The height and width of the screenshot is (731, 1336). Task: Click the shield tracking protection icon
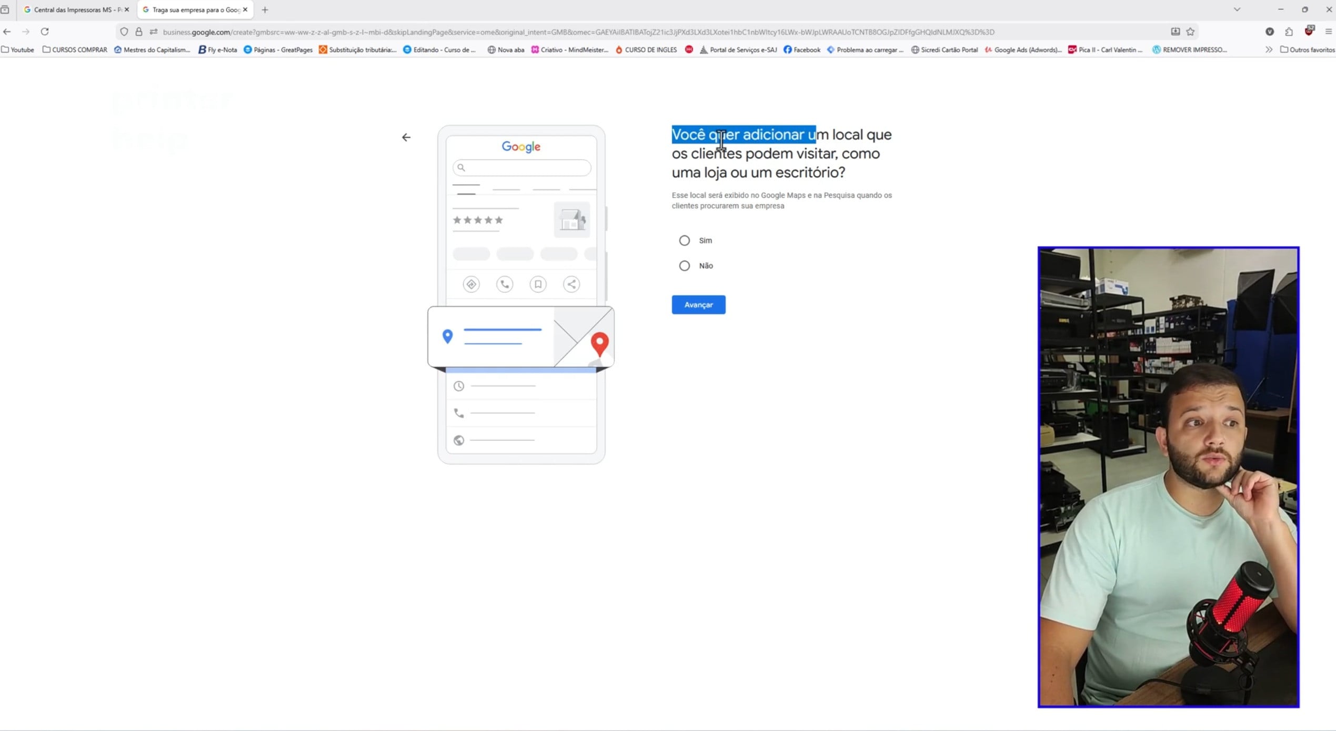[x=124, y=32]
